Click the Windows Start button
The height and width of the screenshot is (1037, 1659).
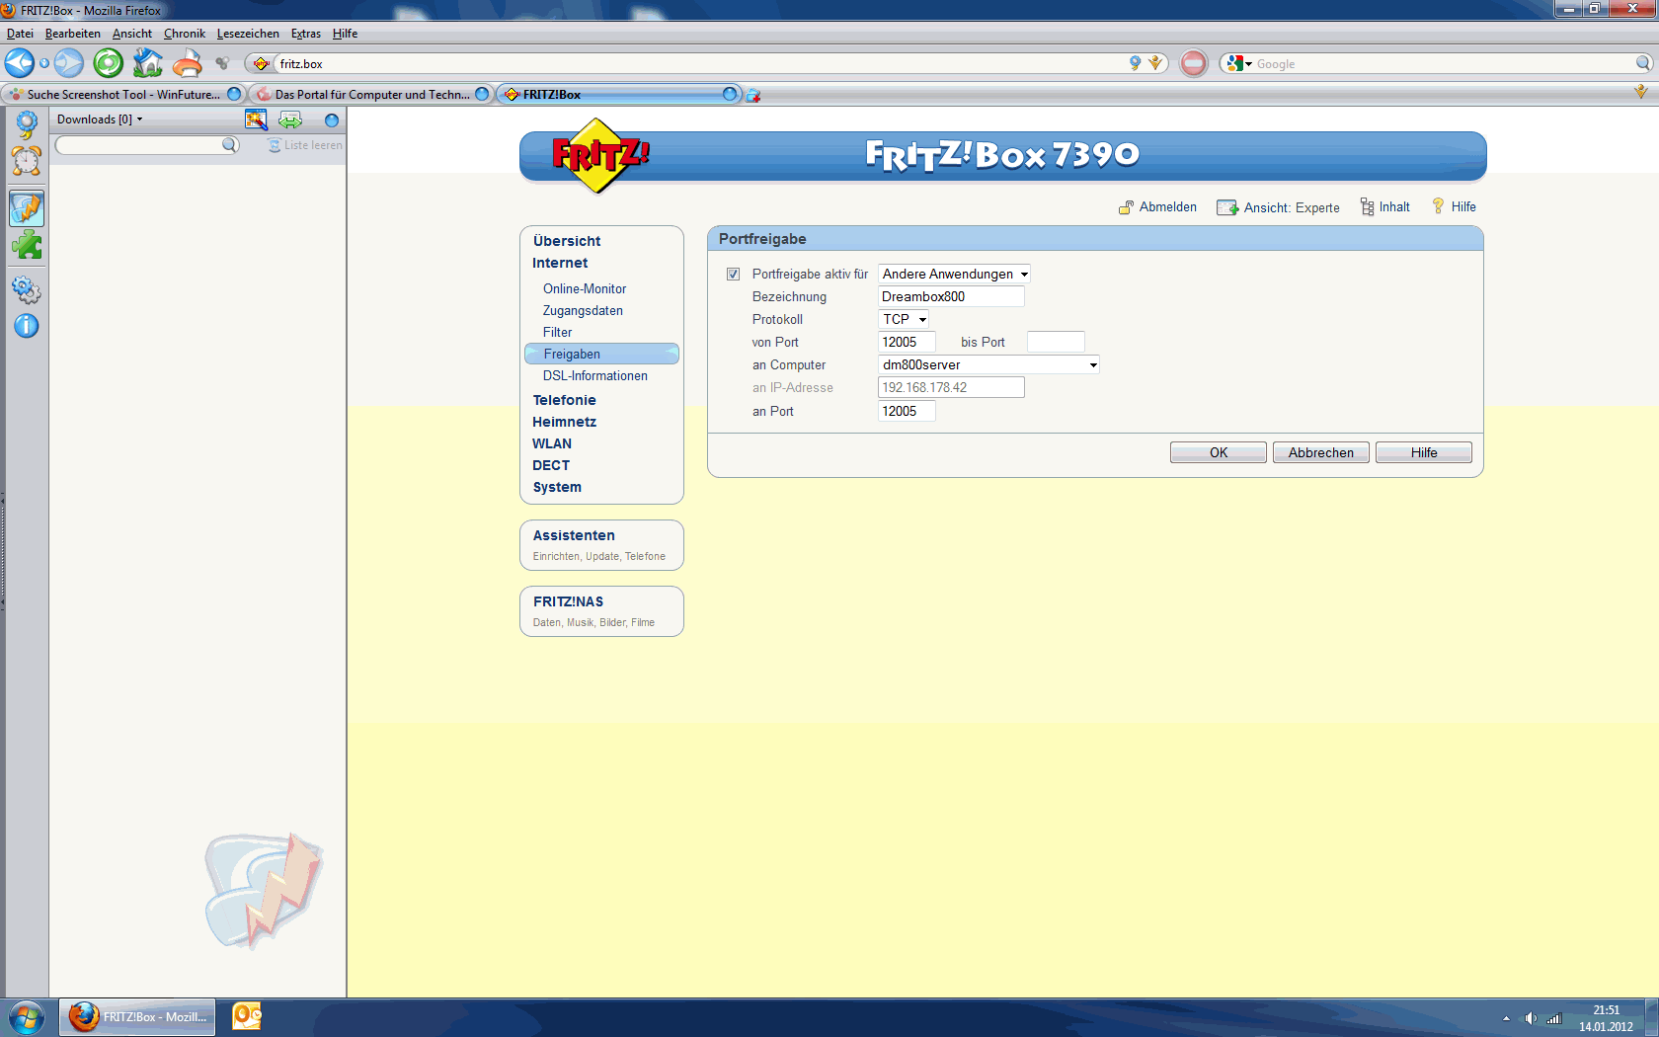pyautogui.click(x=27, y=1017)
